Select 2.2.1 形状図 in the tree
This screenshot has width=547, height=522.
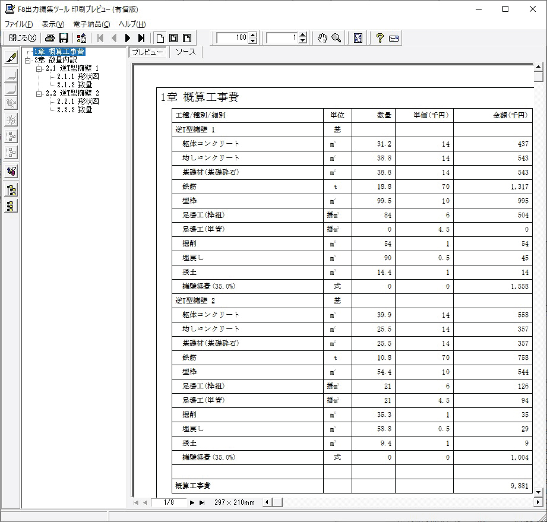click(x=78, y=102)
